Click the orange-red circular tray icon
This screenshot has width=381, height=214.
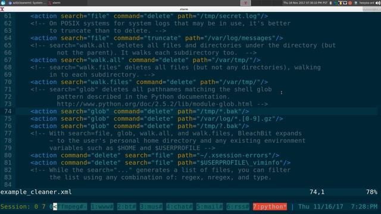tap(350, 3)
